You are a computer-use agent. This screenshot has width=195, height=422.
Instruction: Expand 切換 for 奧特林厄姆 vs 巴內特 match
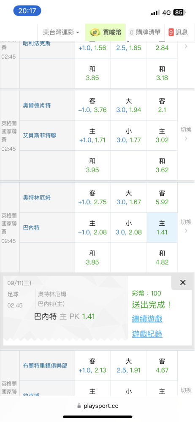[186, 226]
